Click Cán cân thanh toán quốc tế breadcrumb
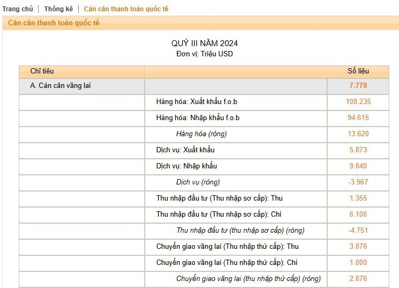Viewport: 399px width, 288px height. click(126, 9)
